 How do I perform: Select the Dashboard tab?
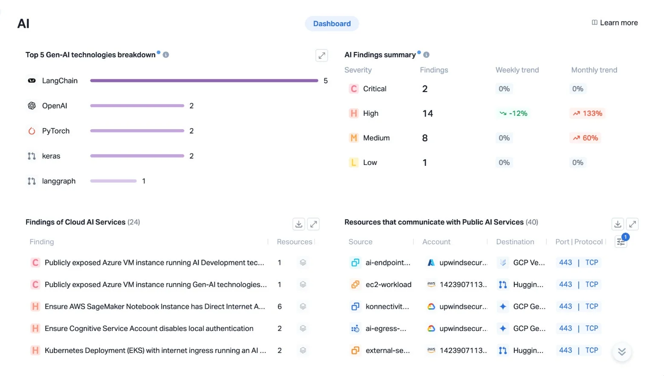(x=332, y=23)
